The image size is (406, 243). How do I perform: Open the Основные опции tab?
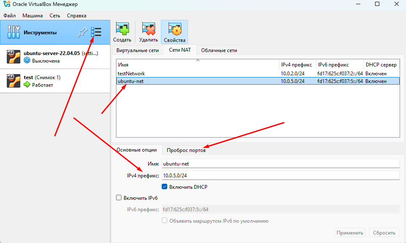[136, 150]
